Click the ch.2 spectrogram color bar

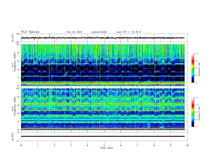coord(193,112)
